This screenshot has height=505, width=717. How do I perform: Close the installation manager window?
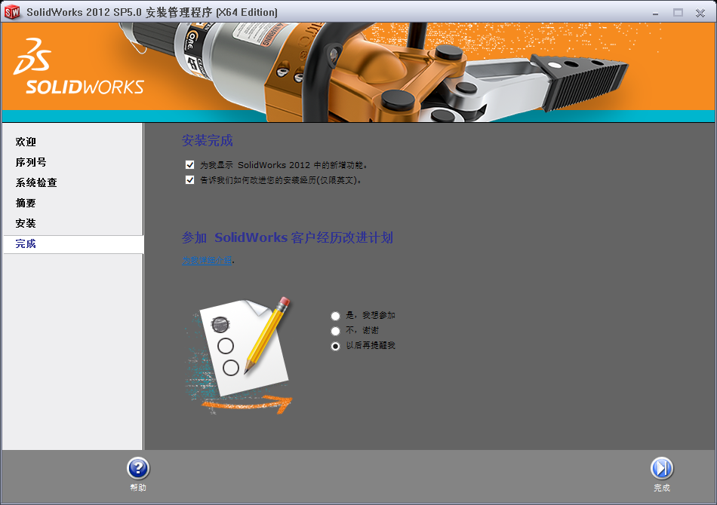[700, 14]
